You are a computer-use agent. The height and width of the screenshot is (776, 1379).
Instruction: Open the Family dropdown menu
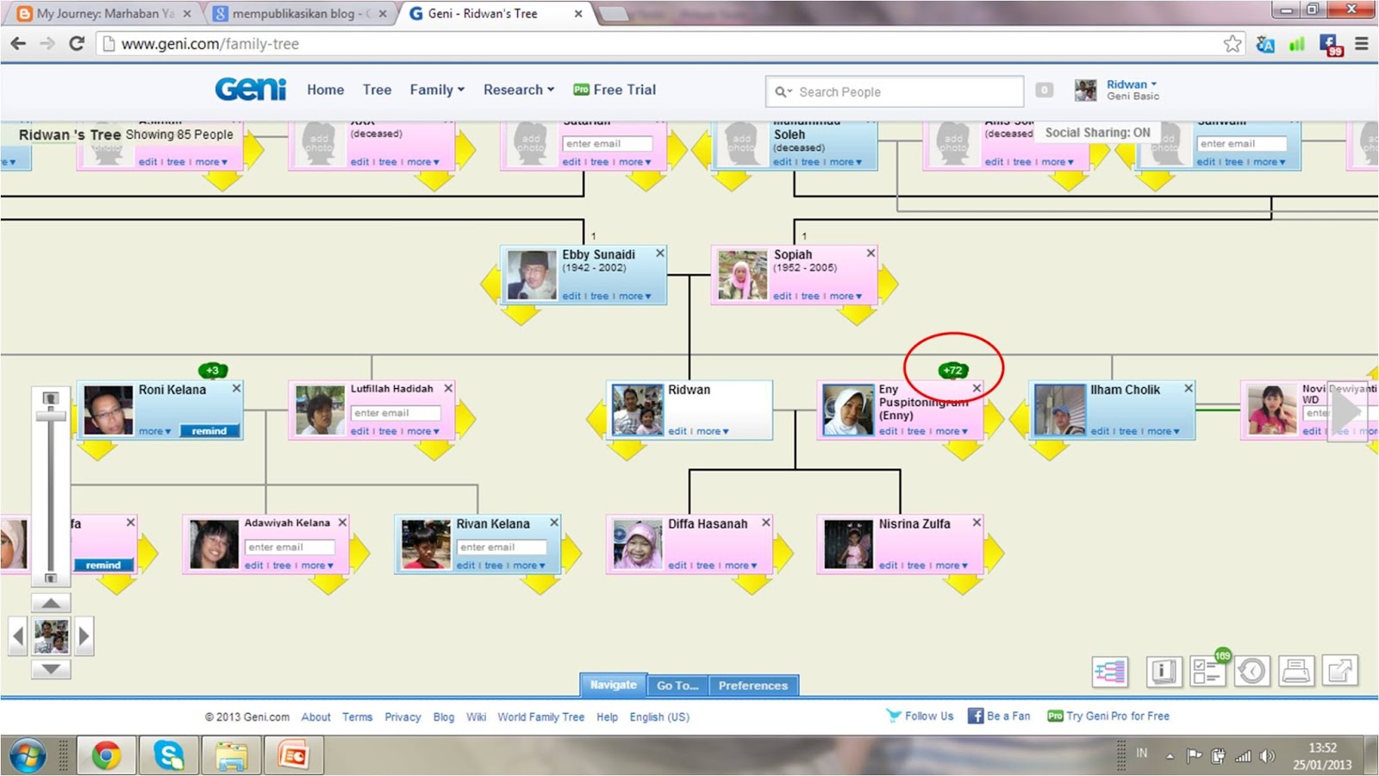click(437, 90)
